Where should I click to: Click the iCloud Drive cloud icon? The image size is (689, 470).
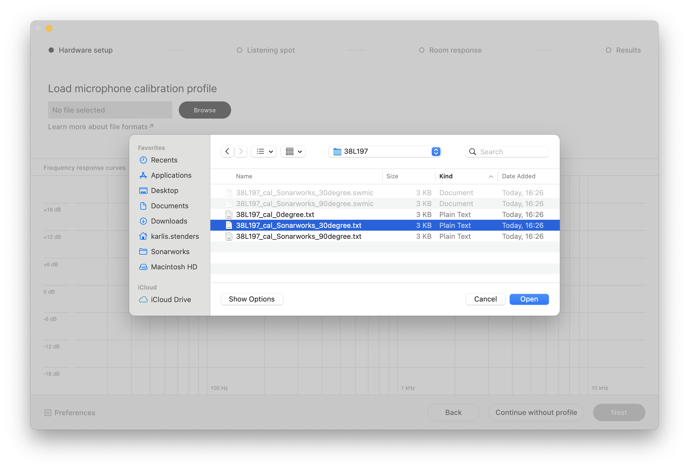pos(143,300)
